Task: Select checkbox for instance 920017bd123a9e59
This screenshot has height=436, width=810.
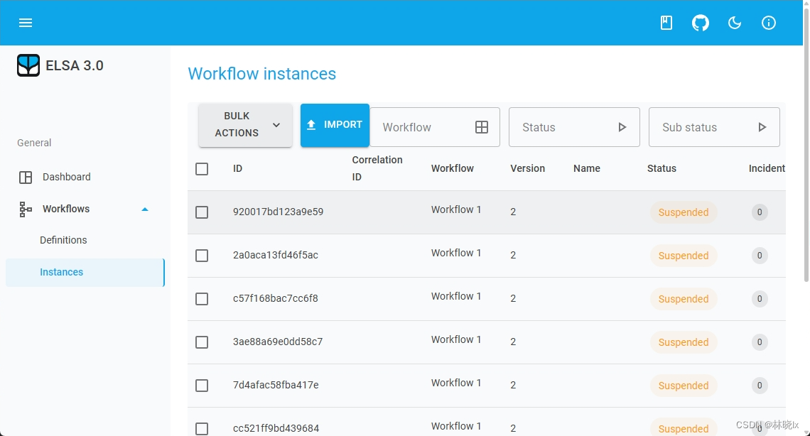Action: (202, 212)
